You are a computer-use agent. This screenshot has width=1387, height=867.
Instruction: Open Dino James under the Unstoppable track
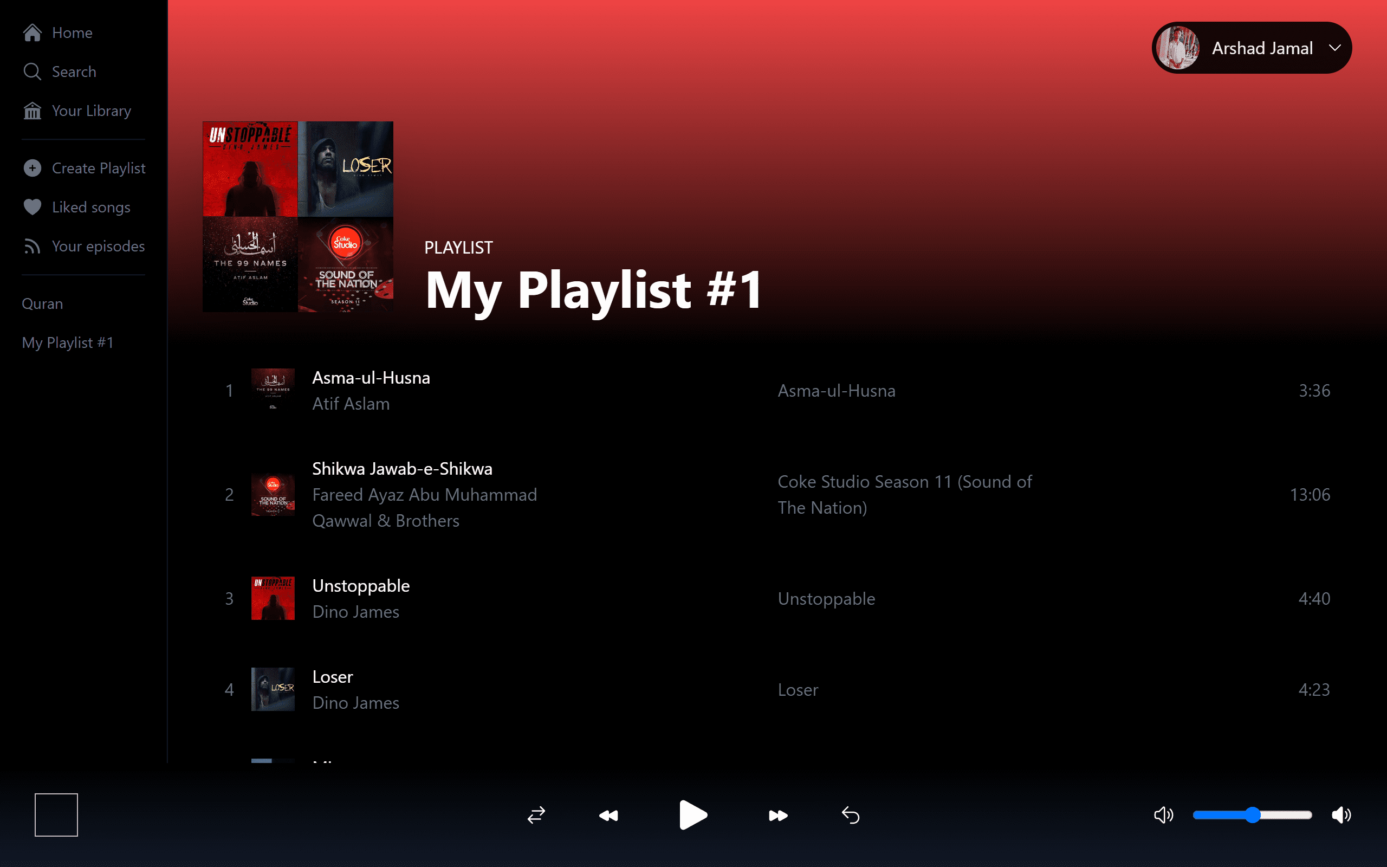[x=356, y=612]
